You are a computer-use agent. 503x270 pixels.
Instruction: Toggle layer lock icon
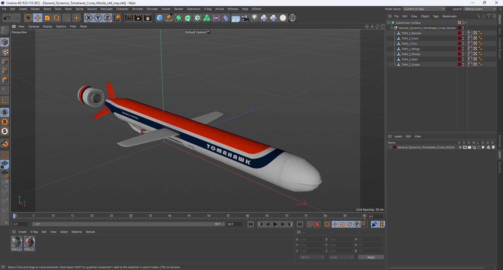tap(479, 147)
